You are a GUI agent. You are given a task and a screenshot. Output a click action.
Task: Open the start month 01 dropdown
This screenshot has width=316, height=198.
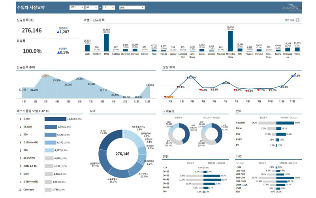point(92,8)
